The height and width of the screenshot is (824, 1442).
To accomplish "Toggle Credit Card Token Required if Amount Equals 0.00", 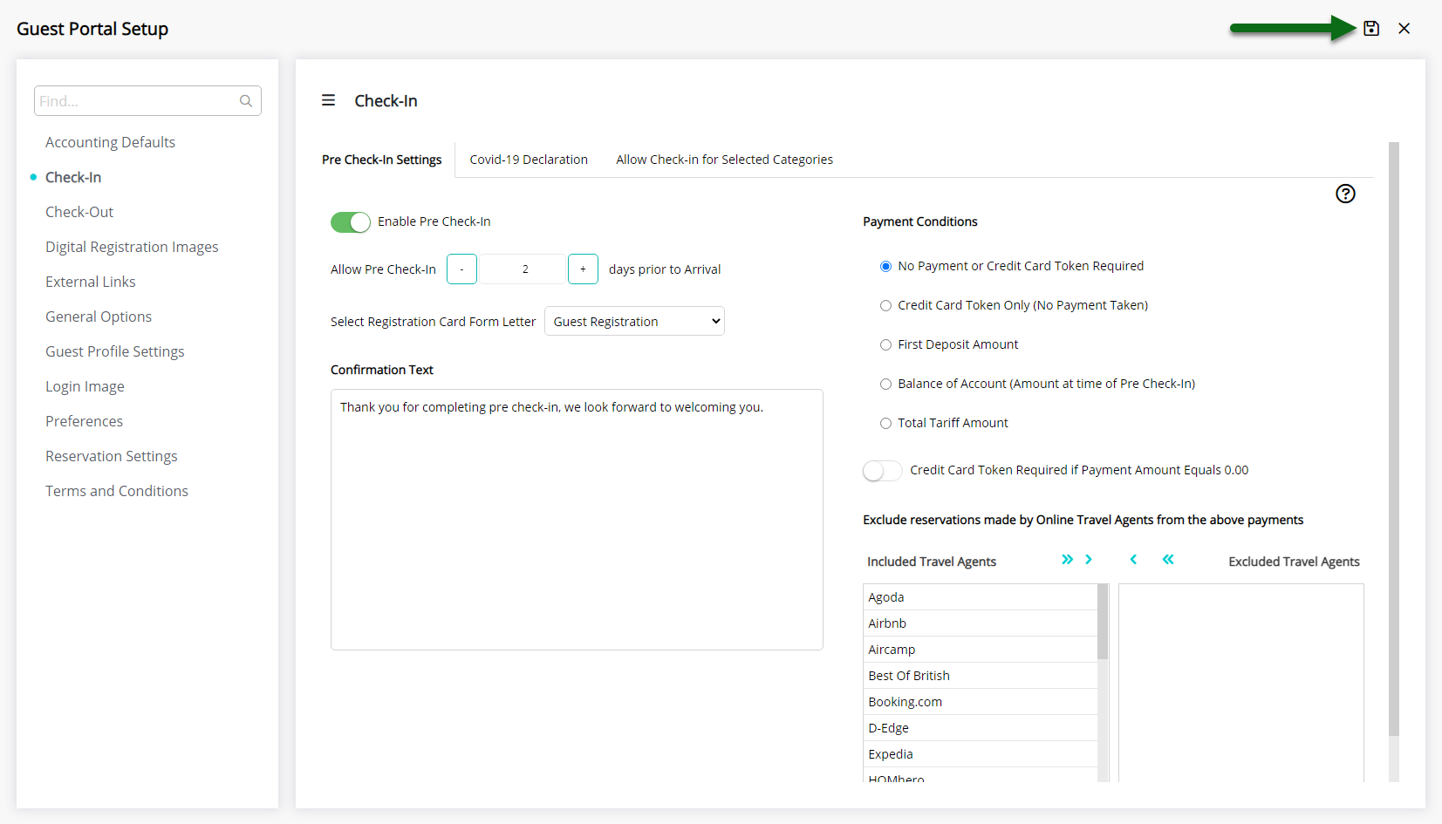I will pos(882,471).
